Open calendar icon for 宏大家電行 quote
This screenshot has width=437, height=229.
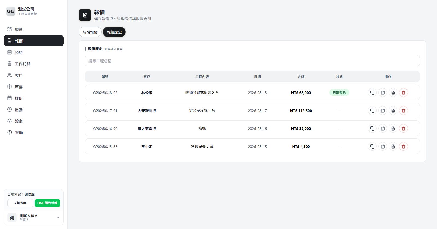[x=383, y=129]
